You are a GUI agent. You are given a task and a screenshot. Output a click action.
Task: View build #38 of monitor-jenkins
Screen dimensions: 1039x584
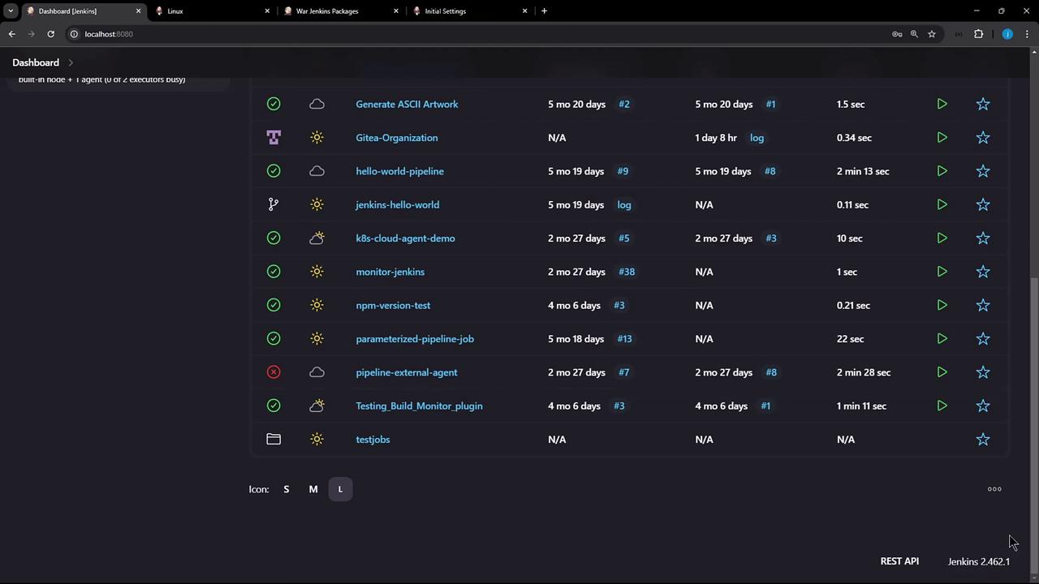coord(627,272)
